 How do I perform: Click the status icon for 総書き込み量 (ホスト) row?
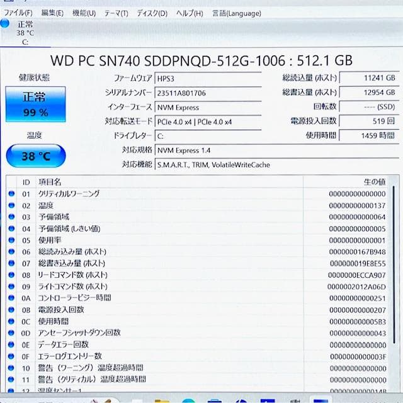11,263
